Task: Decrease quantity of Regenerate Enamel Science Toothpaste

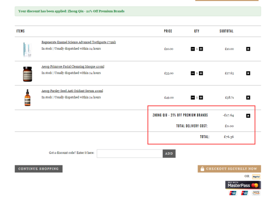Action: coord(193,49)
